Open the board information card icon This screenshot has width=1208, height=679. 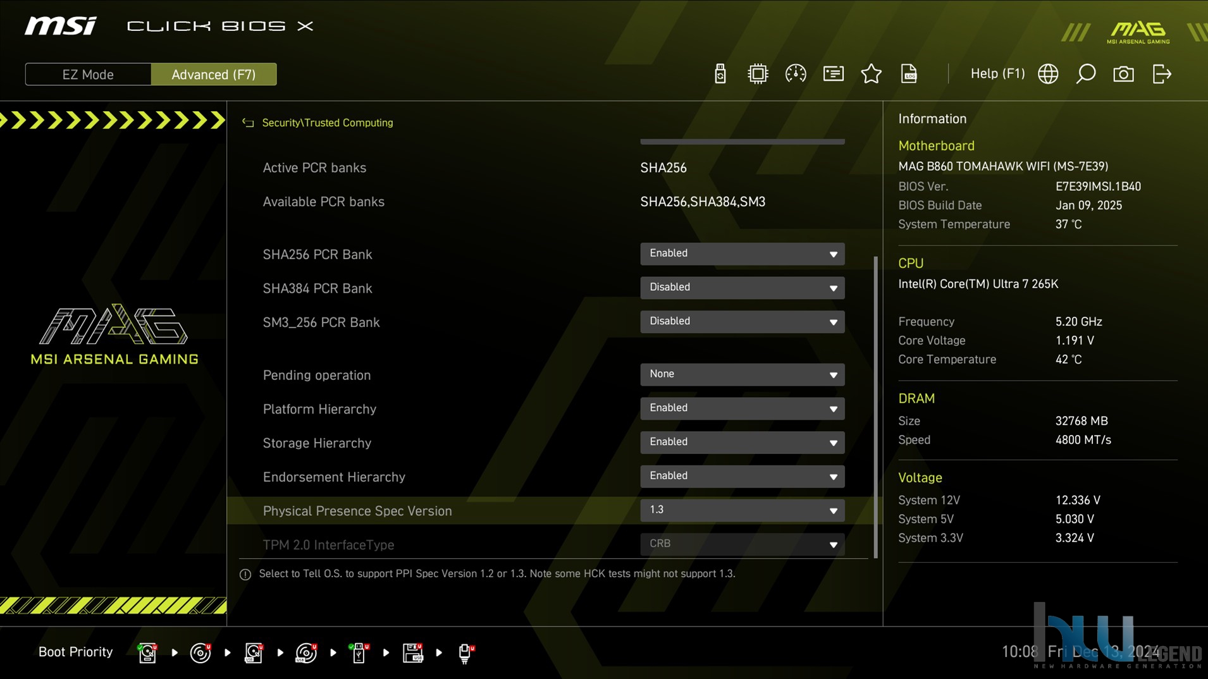[834, 74]
